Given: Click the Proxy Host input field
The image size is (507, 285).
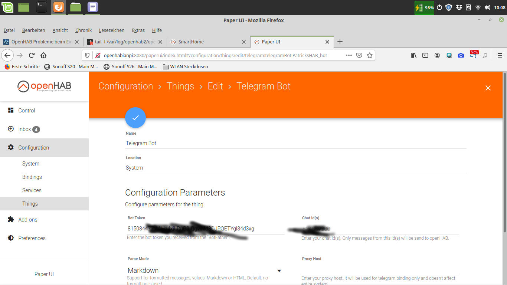Looking at the screenshot, I should tap(380, 270).
